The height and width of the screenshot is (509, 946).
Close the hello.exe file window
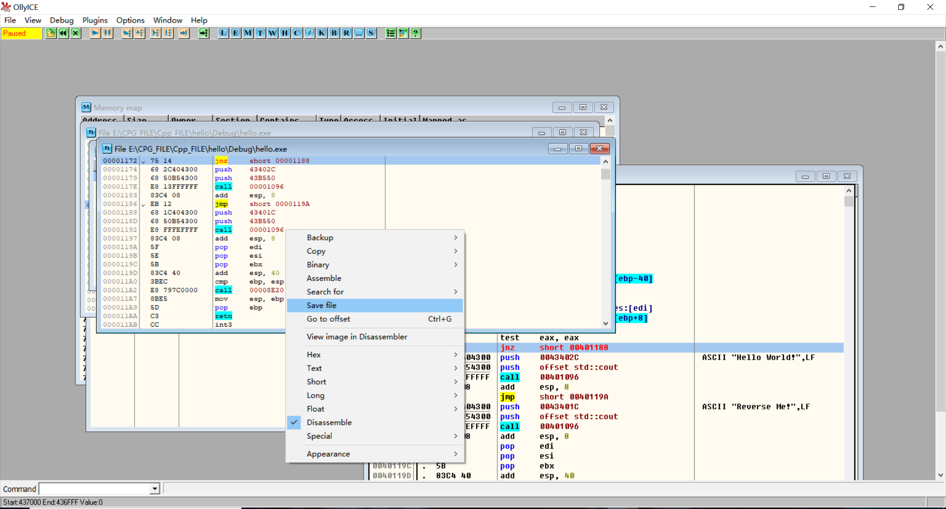click(599, 149)
